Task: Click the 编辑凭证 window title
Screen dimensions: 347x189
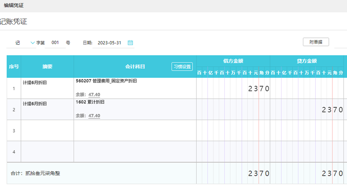Action: tap(14, 5)
